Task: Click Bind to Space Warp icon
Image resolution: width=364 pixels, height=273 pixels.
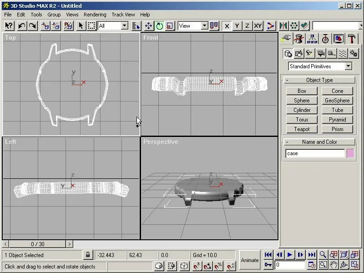Action: pyautogui.click(x=68, y=26)
